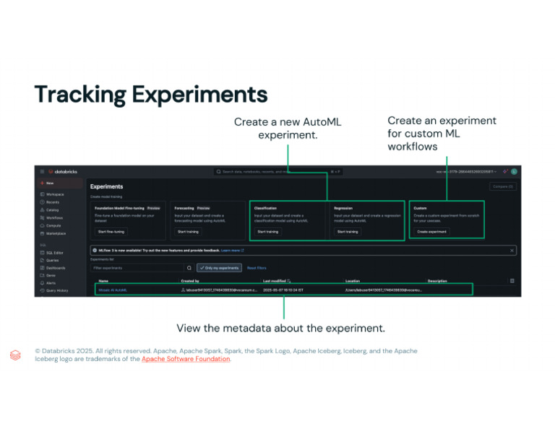
Task: Open the user avatar menu
Action: tap(514, 172)
